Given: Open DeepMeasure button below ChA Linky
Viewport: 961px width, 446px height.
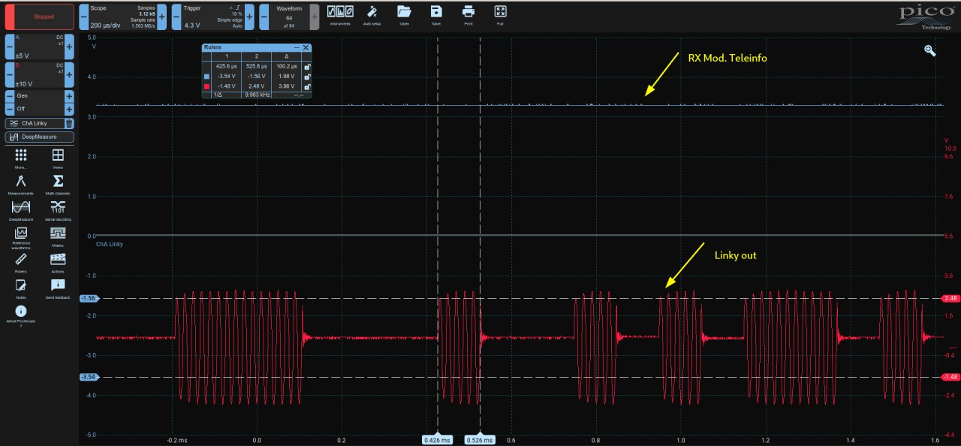Looking at the screenshot, I should pyautogui.click(x=40, y=137).
